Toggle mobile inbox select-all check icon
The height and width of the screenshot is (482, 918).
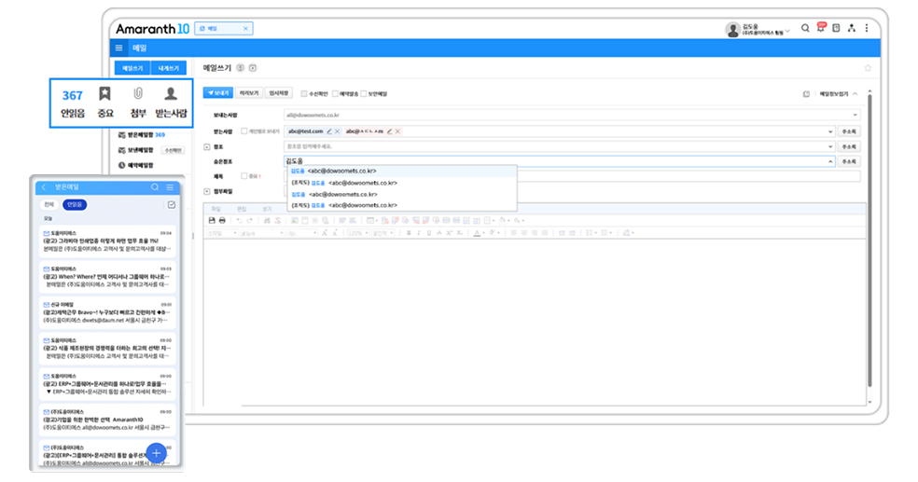pyautogui.click(x=172, y=205)
